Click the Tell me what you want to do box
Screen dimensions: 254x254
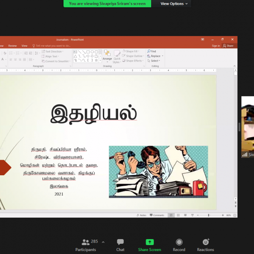click(52, 46)
